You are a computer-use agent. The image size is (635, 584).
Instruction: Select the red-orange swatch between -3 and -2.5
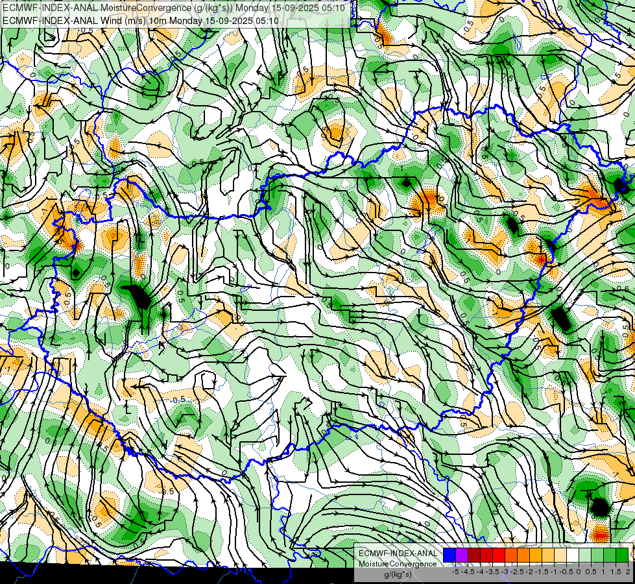pos(511,555)
